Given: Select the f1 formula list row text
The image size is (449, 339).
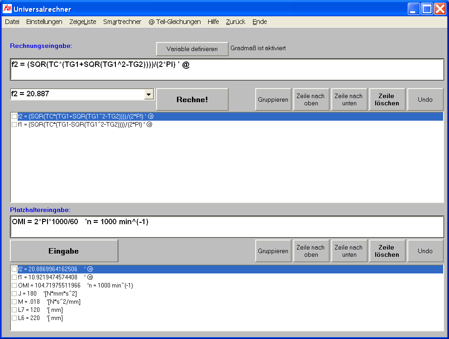Looking at the screenshot, I should 85,125.
